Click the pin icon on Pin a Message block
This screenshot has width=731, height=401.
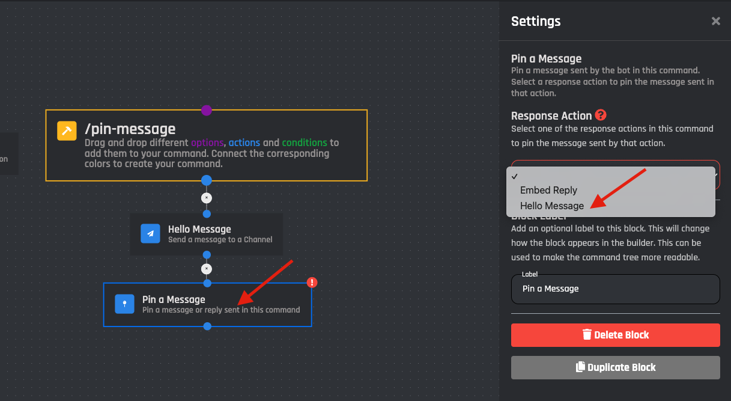[x=124, y=304]
